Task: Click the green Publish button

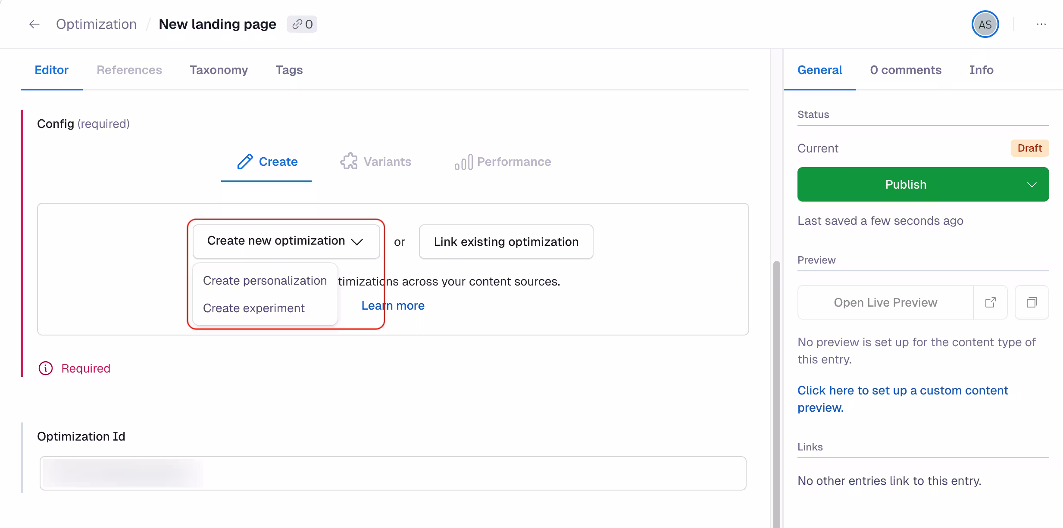Action: [x=906, y=184]
